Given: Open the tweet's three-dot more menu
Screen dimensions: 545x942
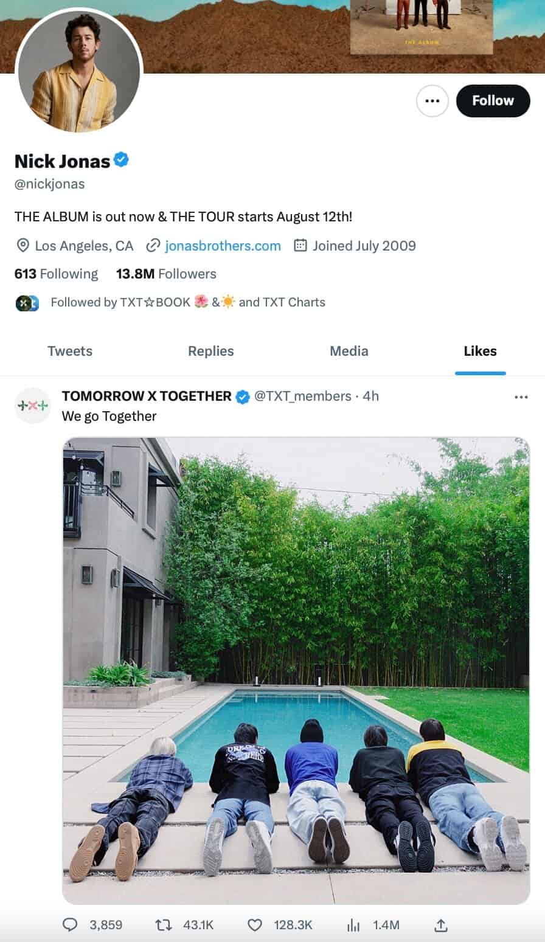Looking at the screenshot, I should (x=521, y=397).
